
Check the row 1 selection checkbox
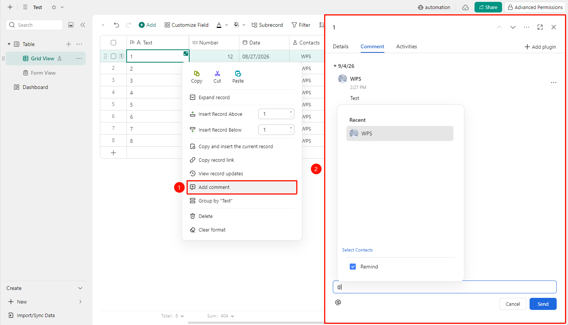coord(113,56)
